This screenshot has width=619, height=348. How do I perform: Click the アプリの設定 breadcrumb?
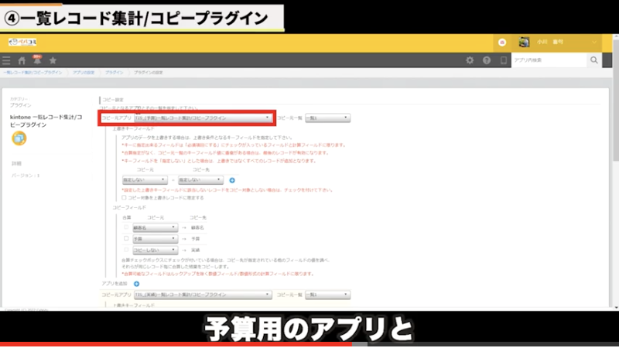[84, 71]
